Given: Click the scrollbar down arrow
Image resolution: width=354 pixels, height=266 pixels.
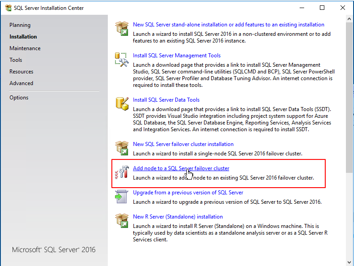Looking at the screenshot, I should (349, 262).
